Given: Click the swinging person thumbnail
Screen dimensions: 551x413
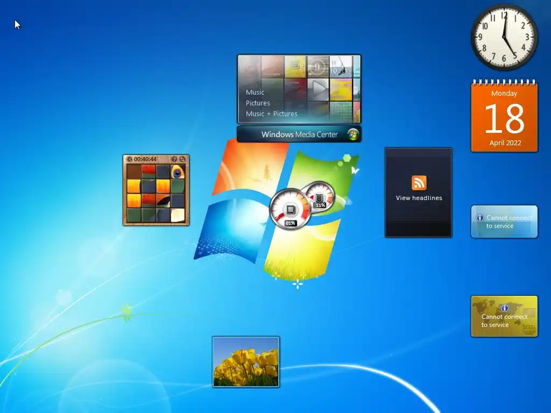Looking at the screenshot, I should (x=341, y=66).
